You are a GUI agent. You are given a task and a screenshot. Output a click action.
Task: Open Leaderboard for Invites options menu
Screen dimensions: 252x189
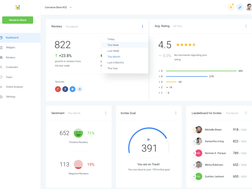coord(246,113)
